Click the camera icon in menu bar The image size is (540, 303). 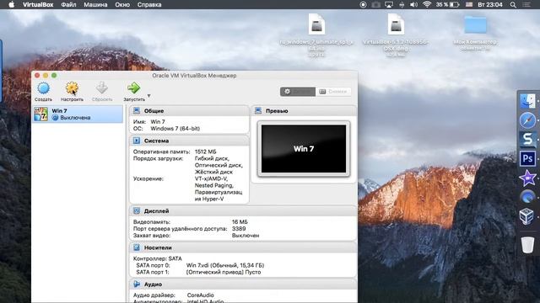pos(375,4)
